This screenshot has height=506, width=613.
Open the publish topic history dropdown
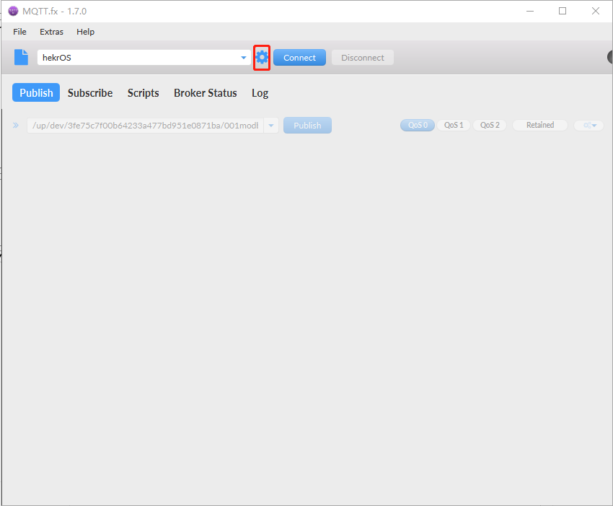[x=271, y=126]
